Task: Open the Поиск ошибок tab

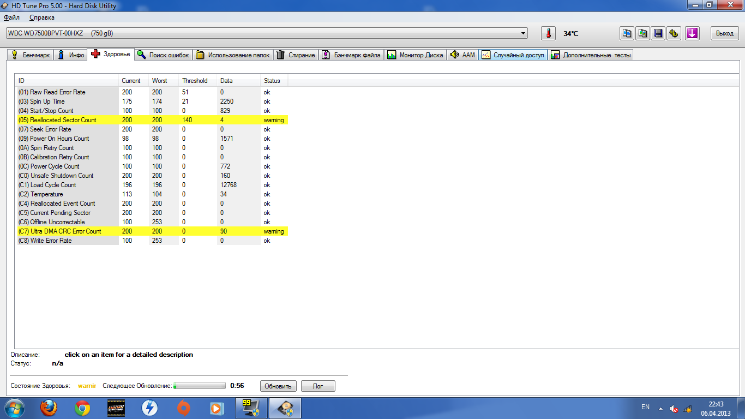Action: point(163,55)
